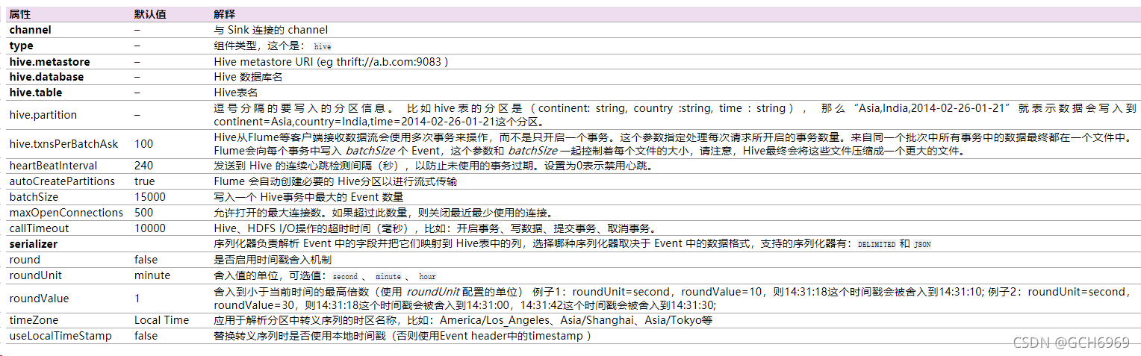Click the default value 500
The width and height of the screenshot is (1141, 356).
tap(143, 213)
